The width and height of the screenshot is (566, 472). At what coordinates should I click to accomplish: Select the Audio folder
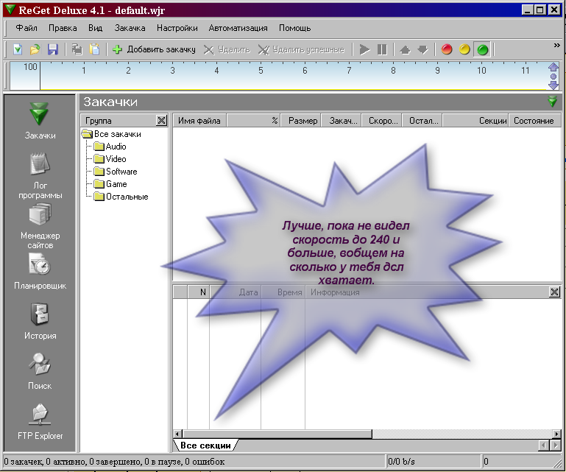[x=110, y=147]
